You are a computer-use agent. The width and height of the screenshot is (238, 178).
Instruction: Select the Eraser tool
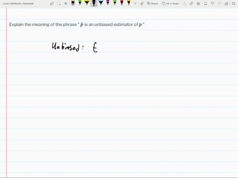pyautogui.click(x=73, y=3)
